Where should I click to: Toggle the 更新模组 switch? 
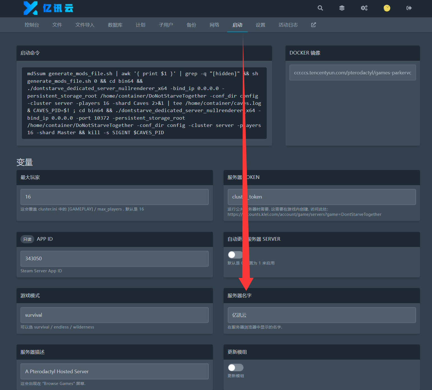[236, 367]
